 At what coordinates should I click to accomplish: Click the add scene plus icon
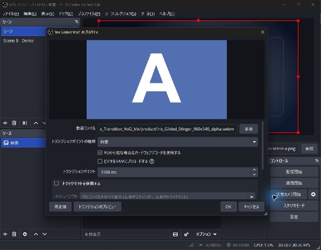click(5, 123)
